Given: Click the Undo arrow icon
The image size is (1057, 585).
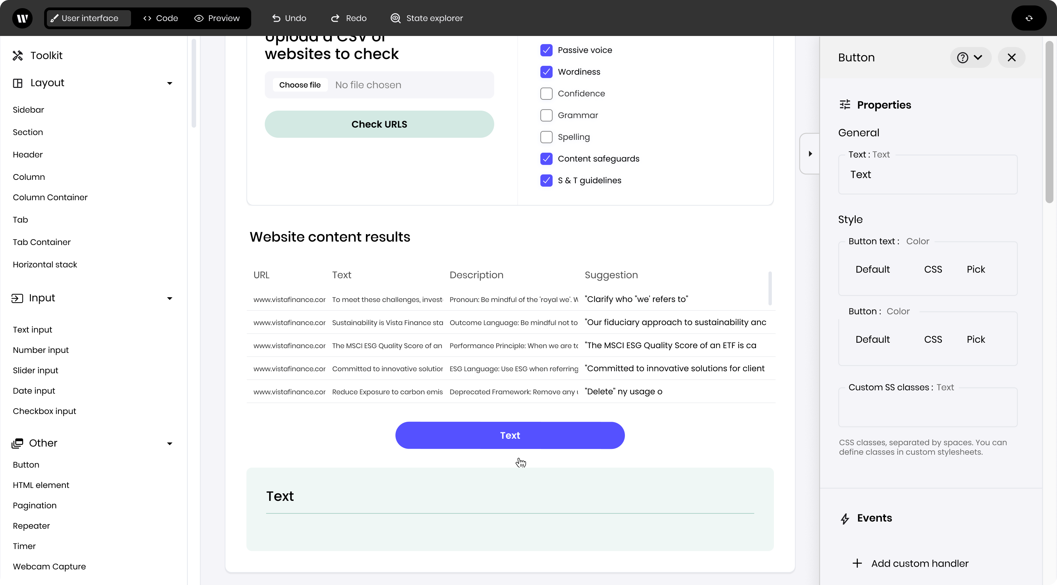Looking at the screenshot, I should tap(276, 18).
